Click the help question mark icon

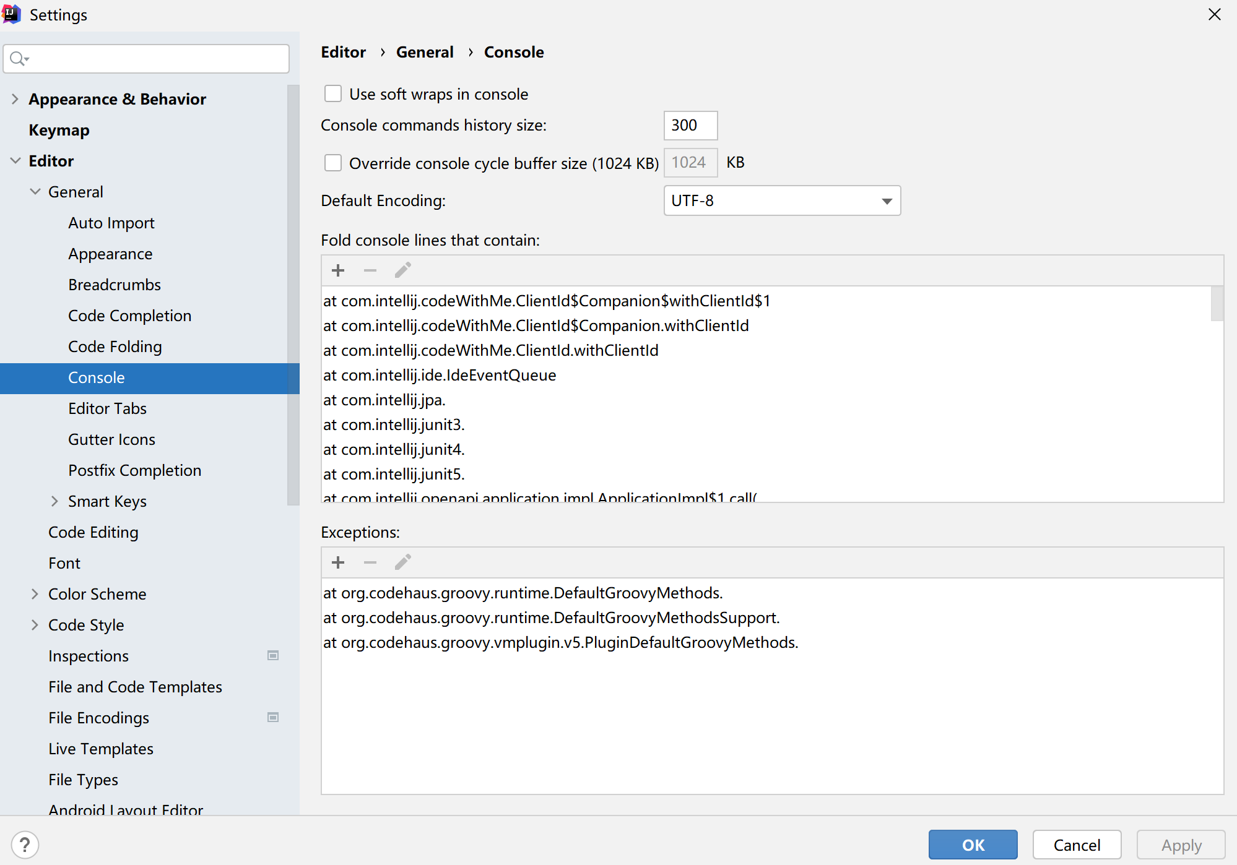pos(25,845)
